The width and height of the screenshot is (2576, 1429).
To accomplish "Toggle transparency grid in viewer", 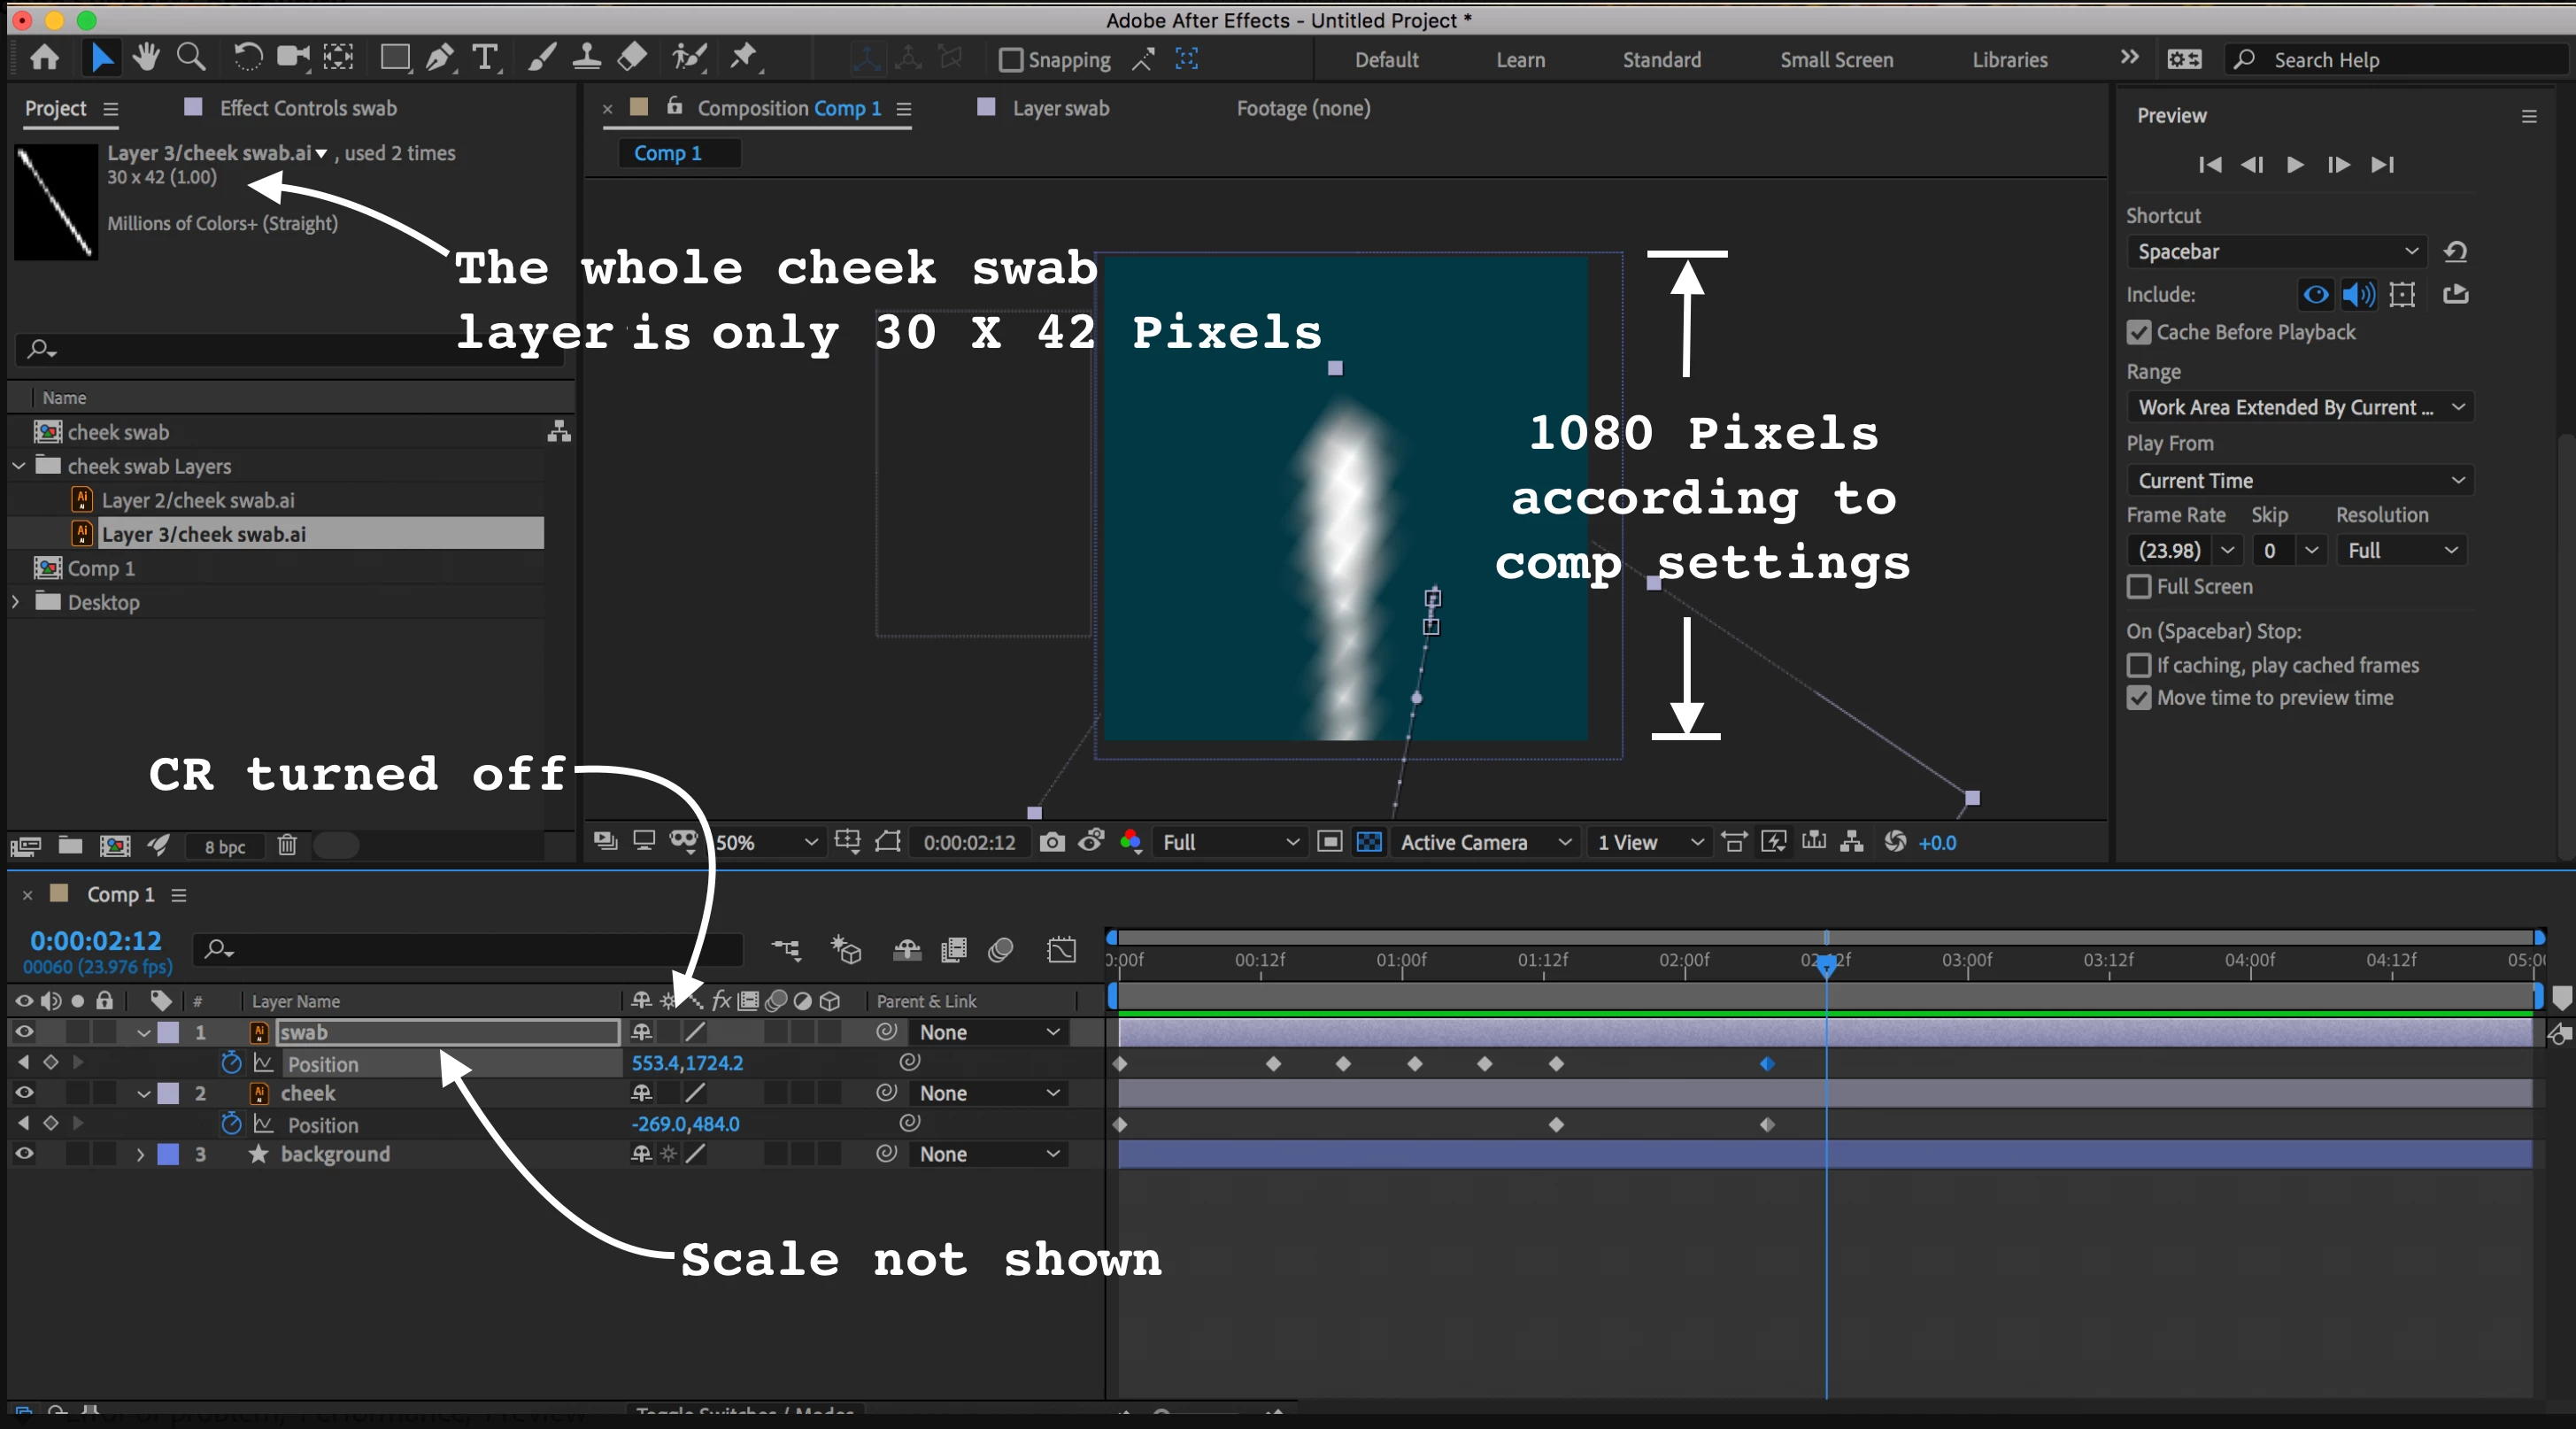I will point(1369,843).
